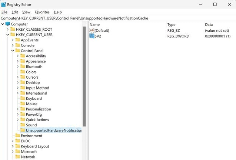Select the Network key label

point(28,157)
